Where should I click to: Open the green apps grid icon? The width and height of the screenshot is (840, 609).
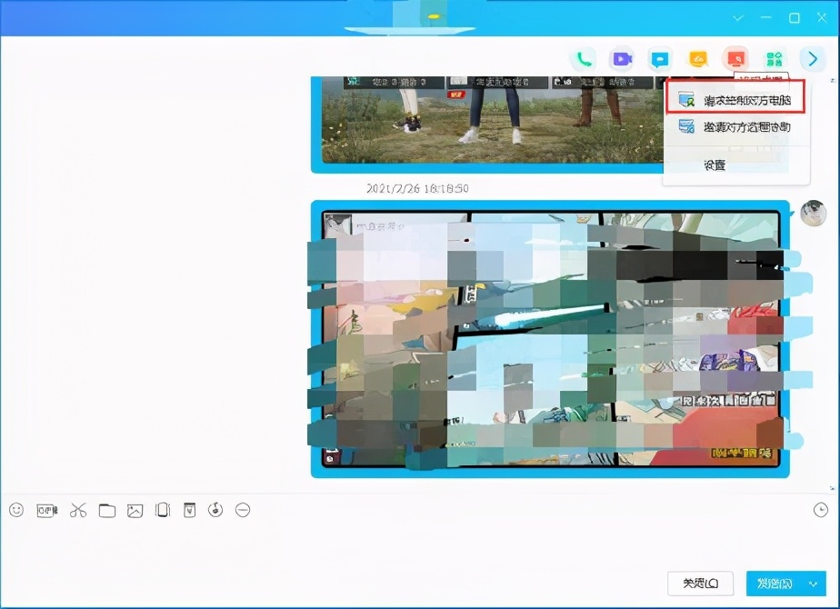pos(775,59)
